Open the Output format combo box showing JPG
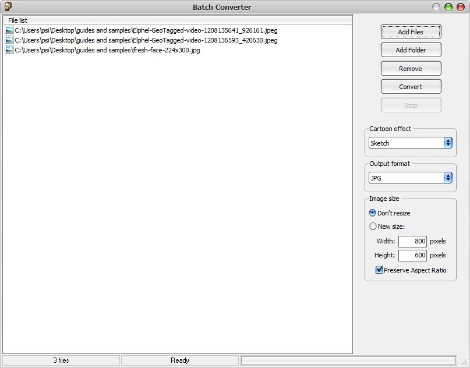The height and width of the screenshot is (368, 470). 408,178
